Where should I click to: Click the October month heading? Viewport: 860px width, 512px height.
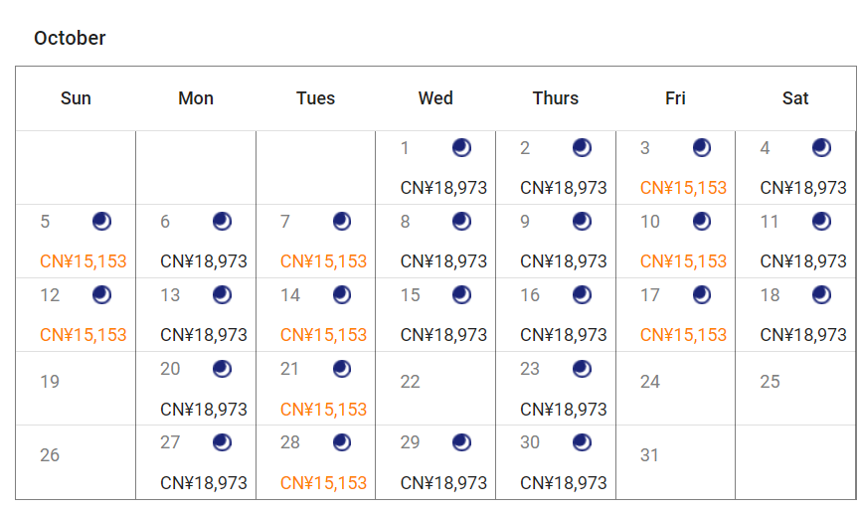pyautogui.click(x=70, y=38)
